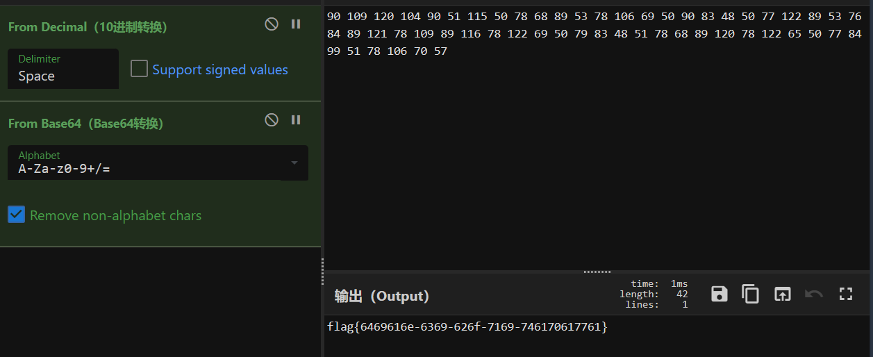Screen dimensions: 873x357
Task: Click the time 1ms stat
Action: pyautogui.click(x=659, y=284)
